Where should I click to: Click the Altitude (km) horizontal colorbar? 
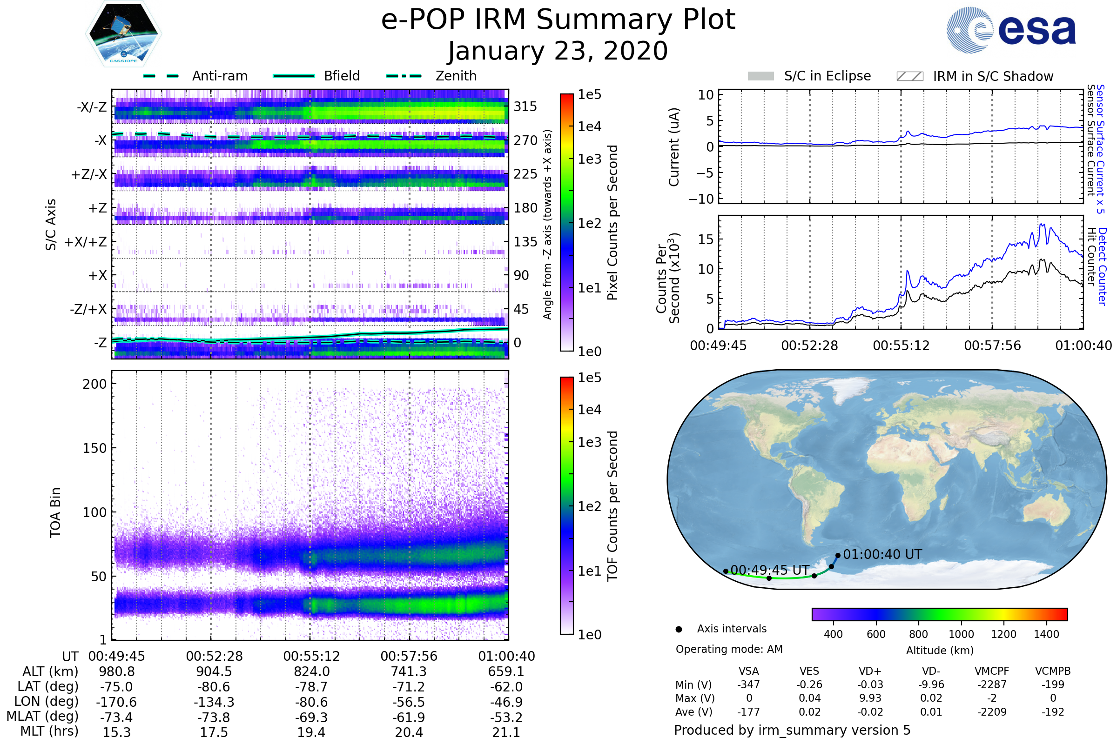[939, 614]
